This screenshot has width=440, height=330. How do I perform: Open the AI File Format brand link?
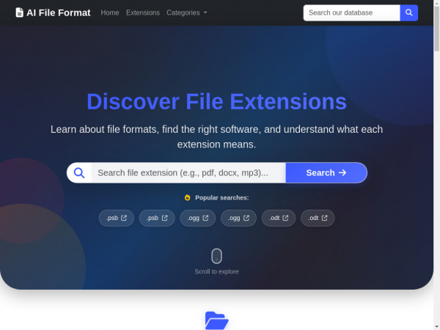click(x=58, y=12)
